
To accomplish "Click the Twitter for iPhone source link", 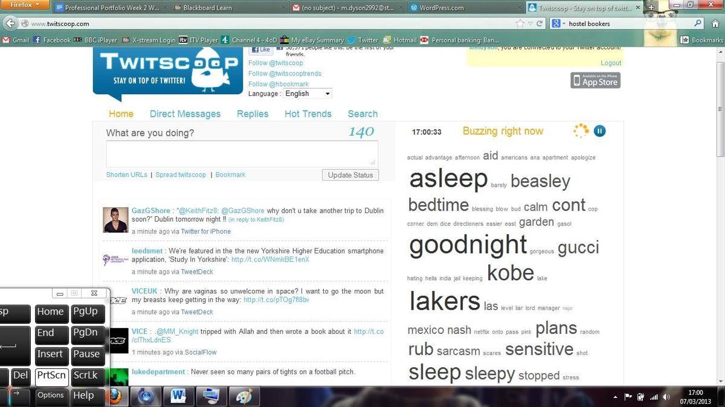I will (x=205, y=231).
